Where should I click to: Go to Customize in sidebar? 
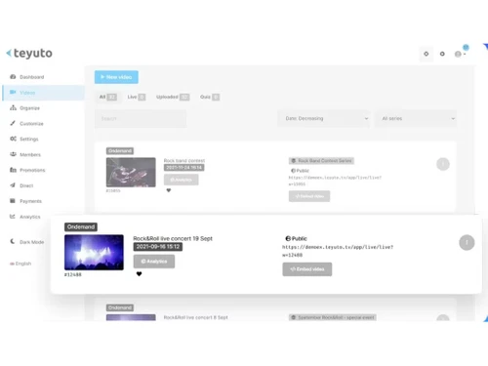[x=31, y=124]
